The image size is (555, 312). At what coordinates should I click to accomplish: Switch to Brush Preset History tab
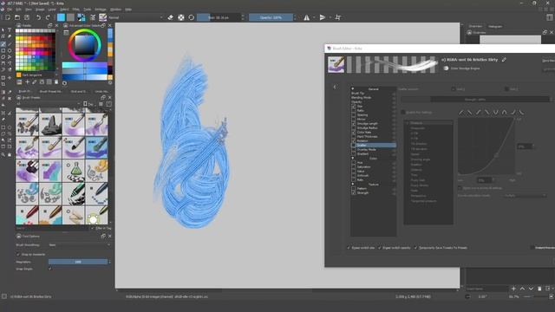click(50, 91)
